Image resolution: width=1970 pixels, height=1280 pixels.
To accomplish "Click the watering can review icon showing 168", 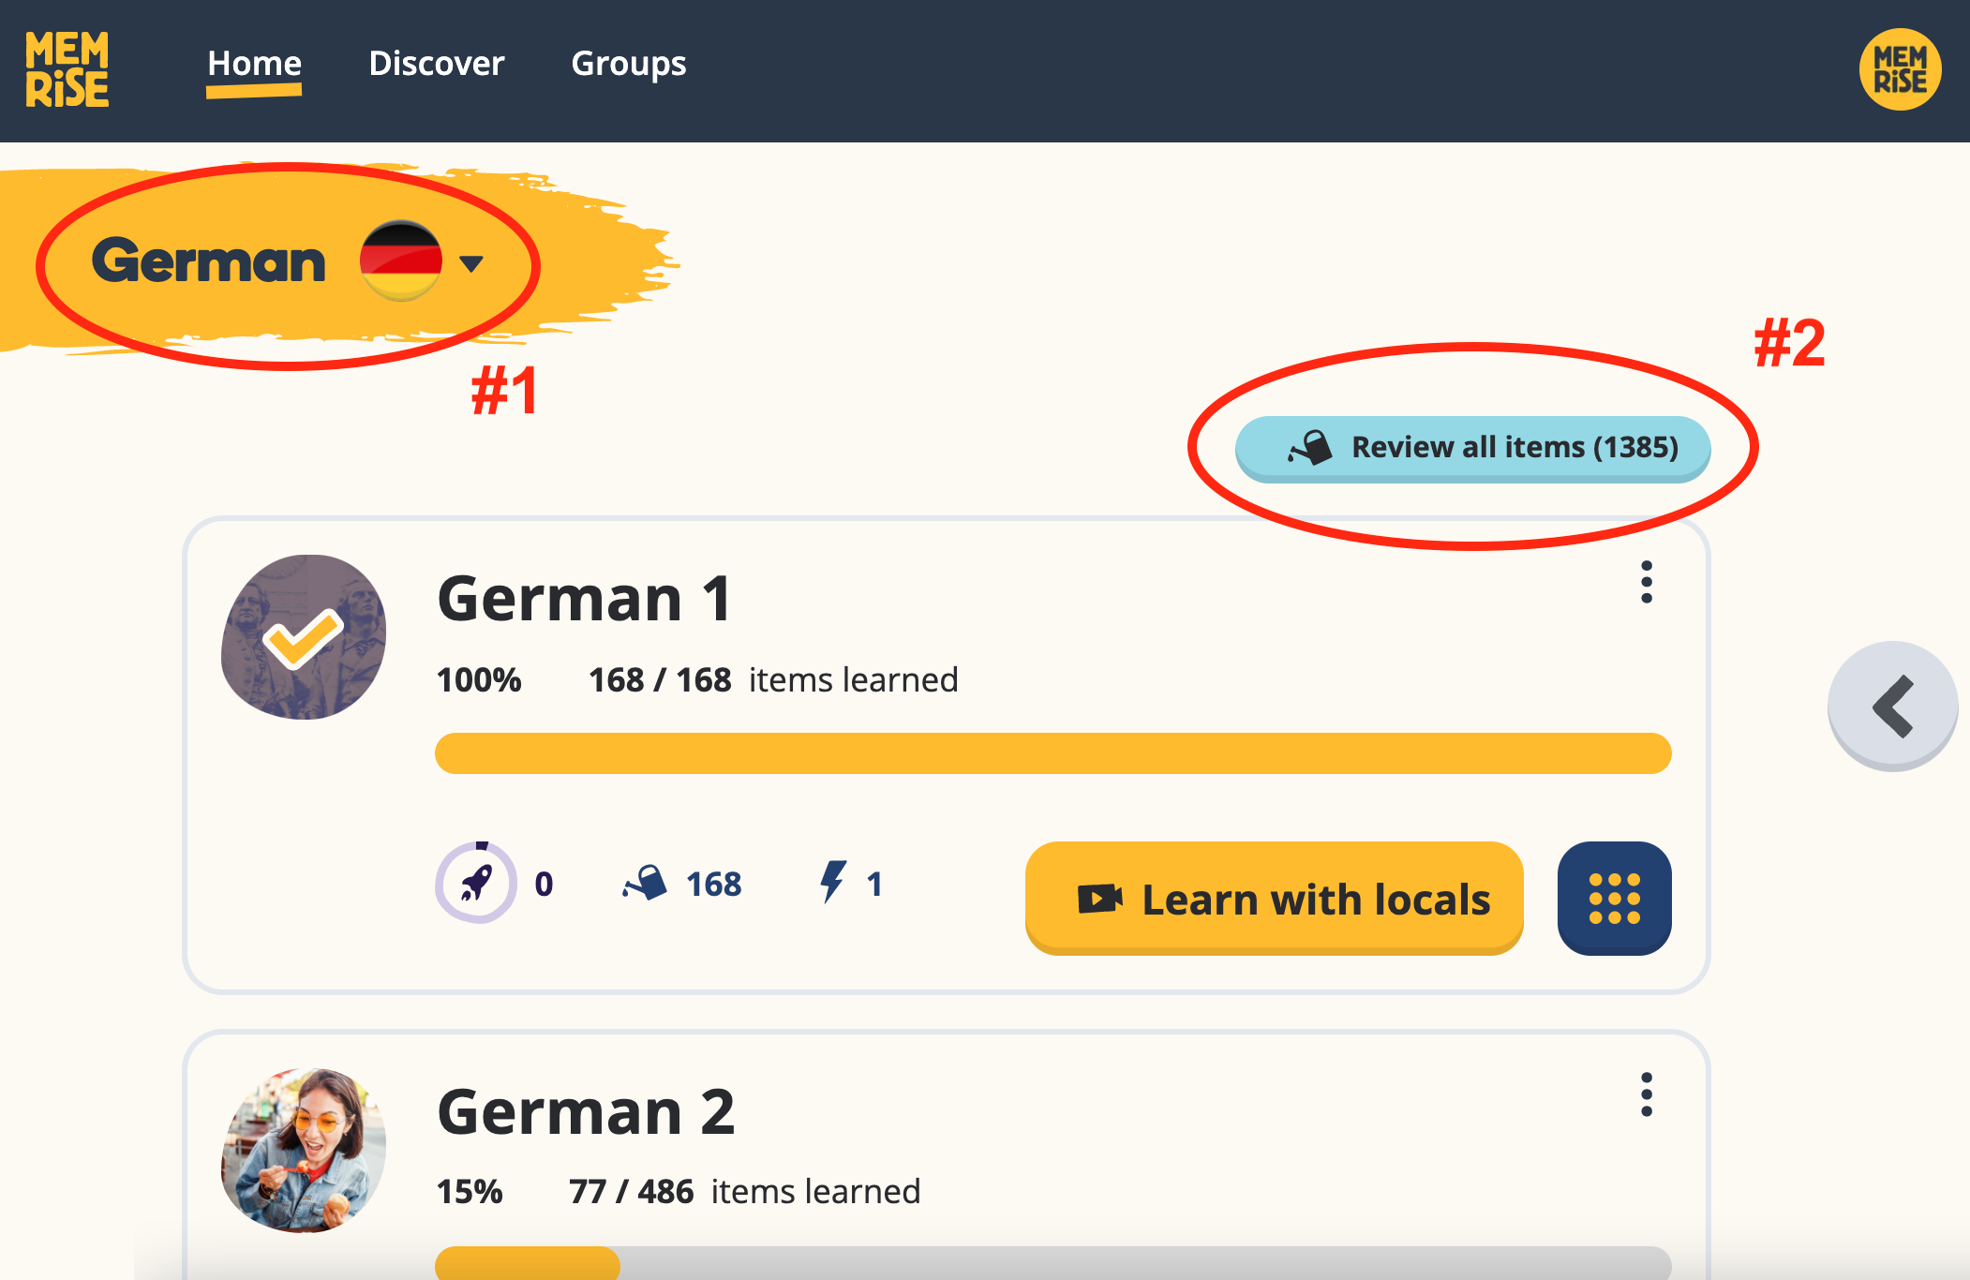I will point(646,883).
